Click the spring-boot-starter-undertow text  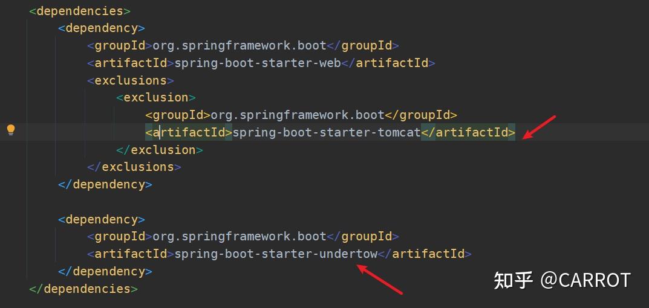click(276, 254)
